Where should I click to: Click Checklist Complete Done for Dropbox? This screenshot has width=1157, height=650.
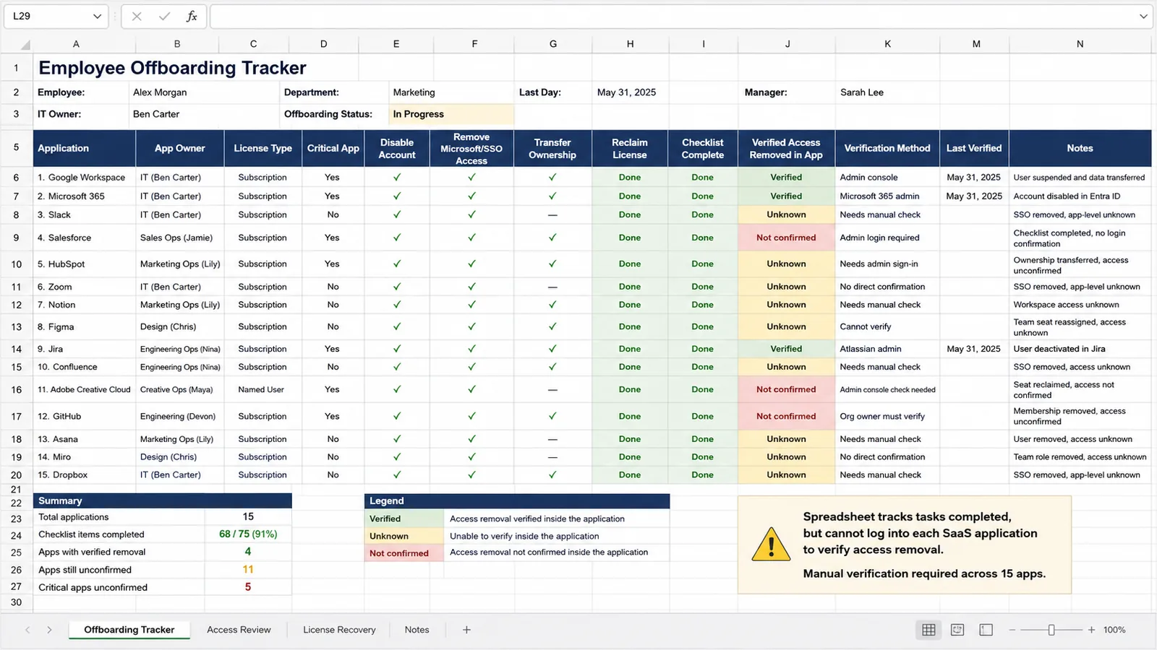pos(703,475)
